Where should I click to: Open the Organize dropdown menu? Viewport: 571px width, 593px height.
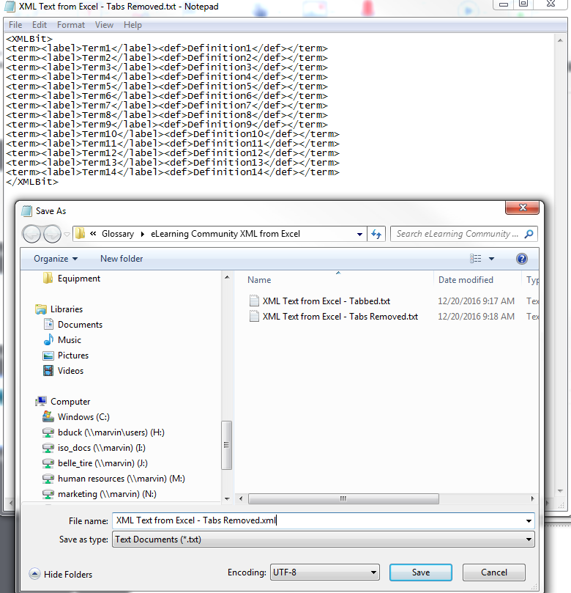pyautogui.click(x=56, y=259)
